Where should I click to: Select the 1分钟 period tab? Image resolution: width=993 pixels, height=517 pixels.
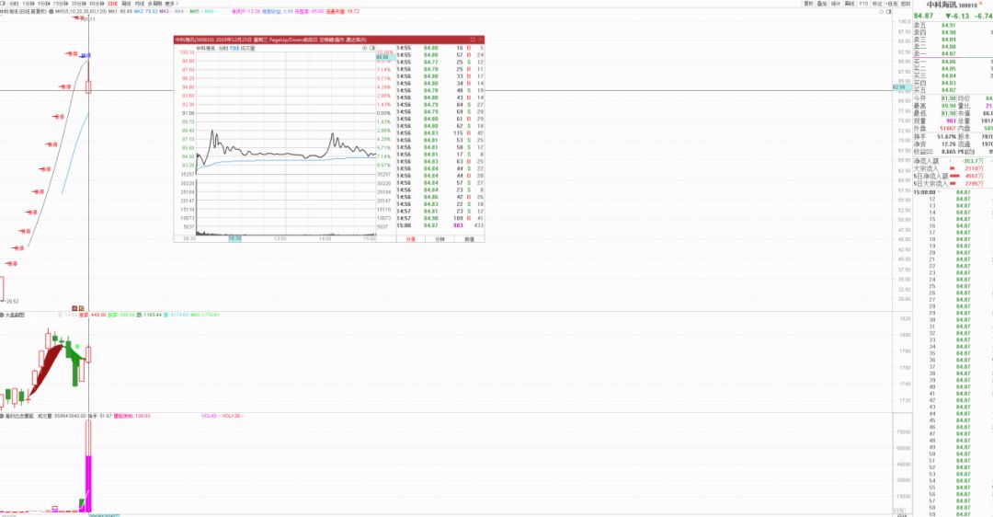(x=29, y=3)
